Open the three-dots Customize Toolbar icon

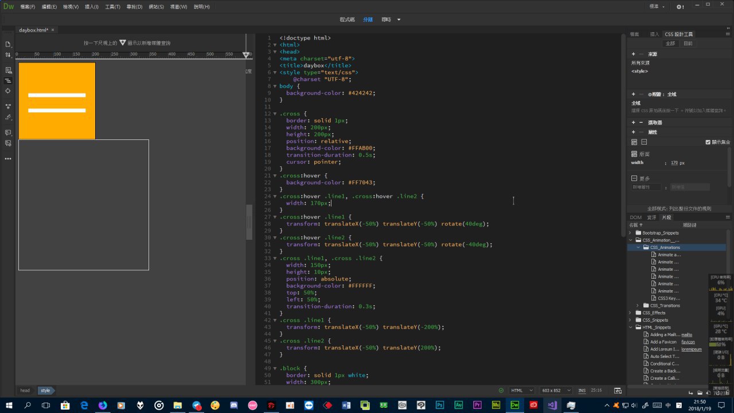point(8,159)
